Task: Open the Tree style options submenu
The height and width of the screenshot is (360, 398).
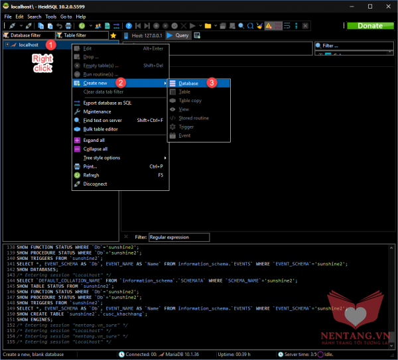Action: click(101, 158)
